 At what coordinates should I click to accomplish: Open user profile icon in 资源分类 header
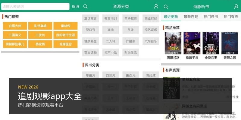156,6
